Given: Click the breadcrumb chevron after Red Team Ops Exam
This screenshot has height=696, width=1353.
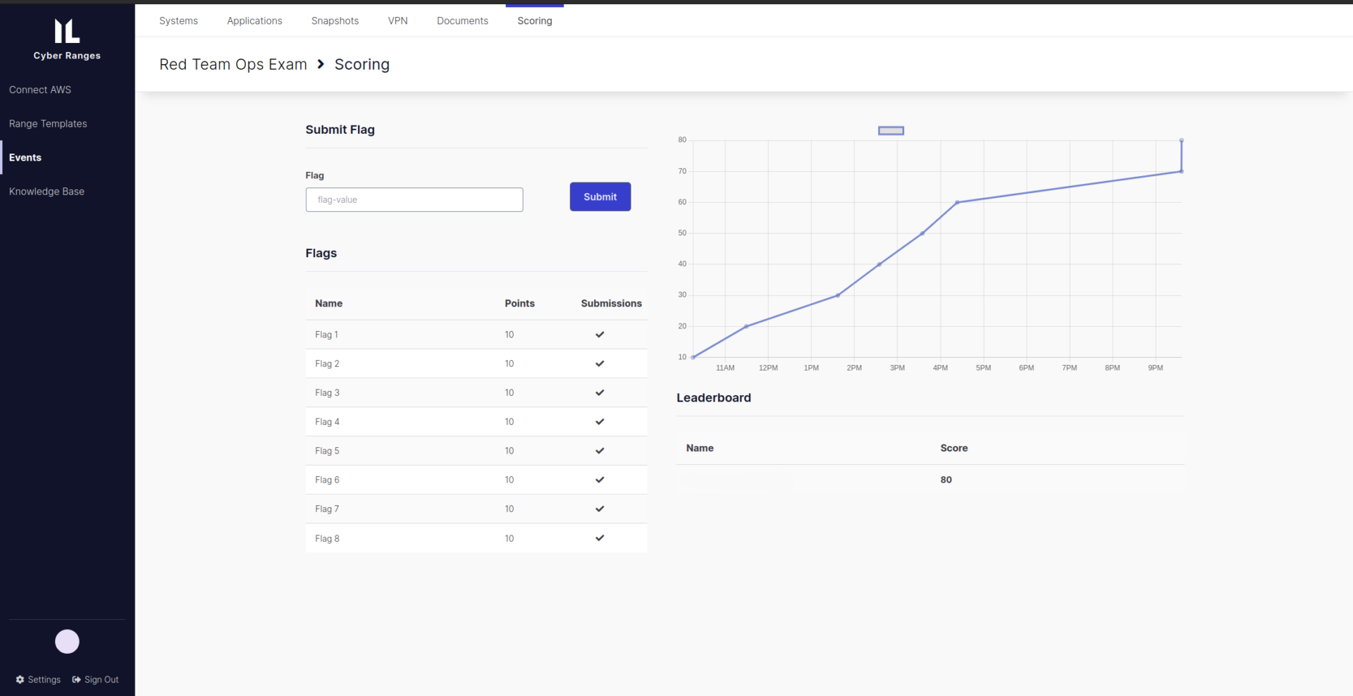Looking at the screenshot, I should [321, 64].
